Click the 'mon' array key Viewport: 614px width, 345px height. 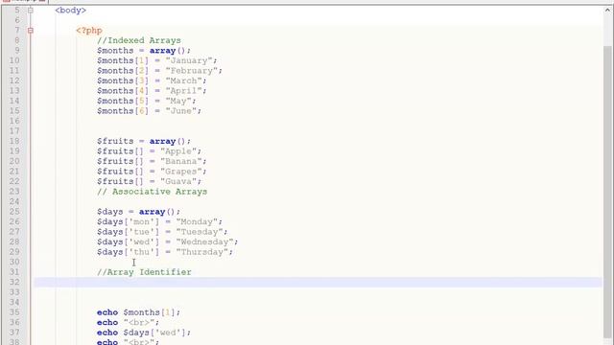click(141, 221)
